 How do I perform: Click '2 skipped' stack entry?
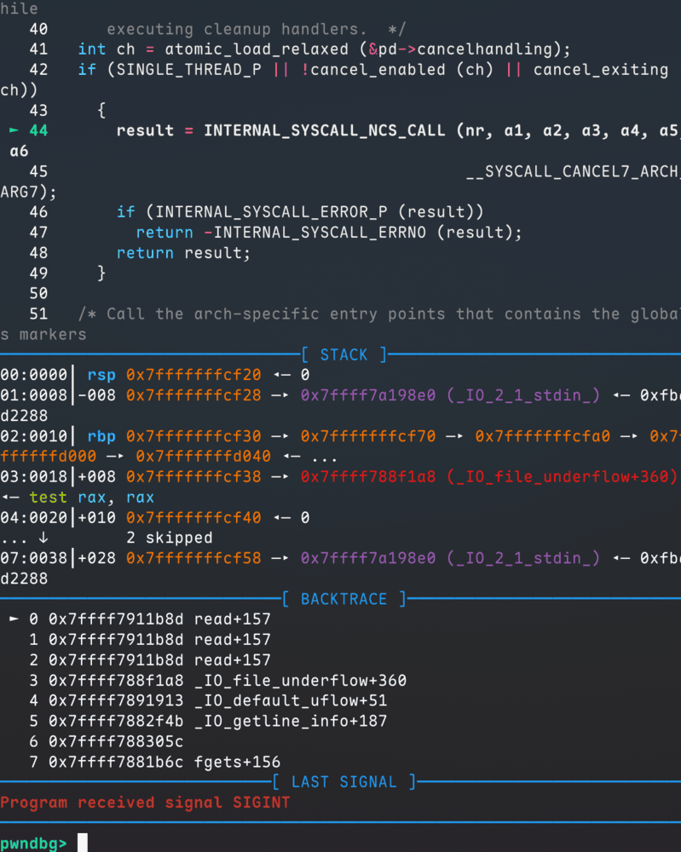point(170,538)
